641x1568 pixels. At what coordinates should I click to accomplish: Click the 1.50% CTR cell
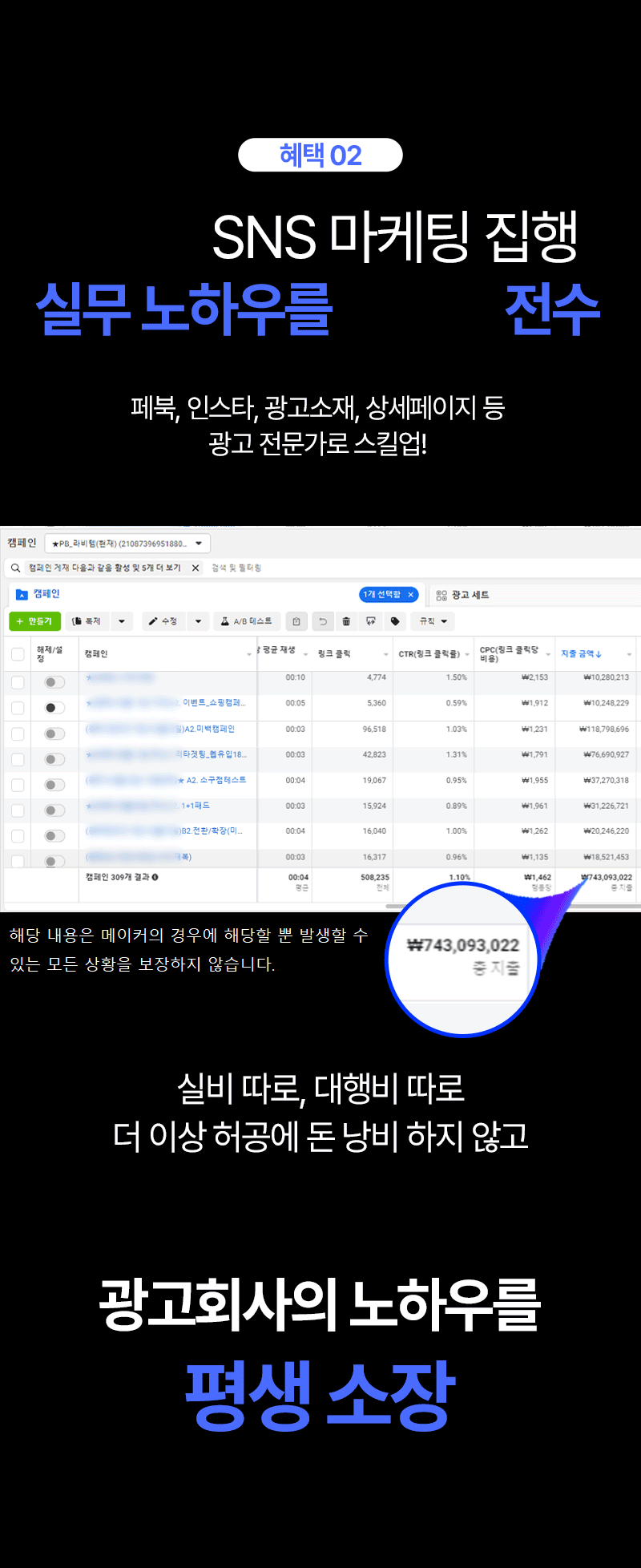tap(457, 677)
